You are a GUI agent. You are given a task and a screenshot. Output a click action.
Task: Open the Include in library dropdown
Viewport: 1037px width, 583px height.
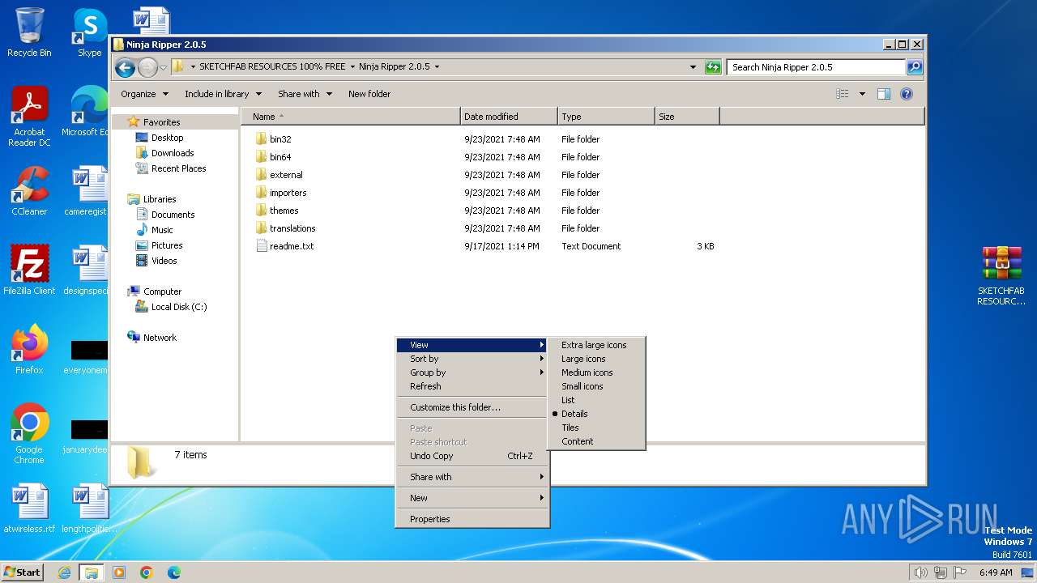tap(223, 94)
